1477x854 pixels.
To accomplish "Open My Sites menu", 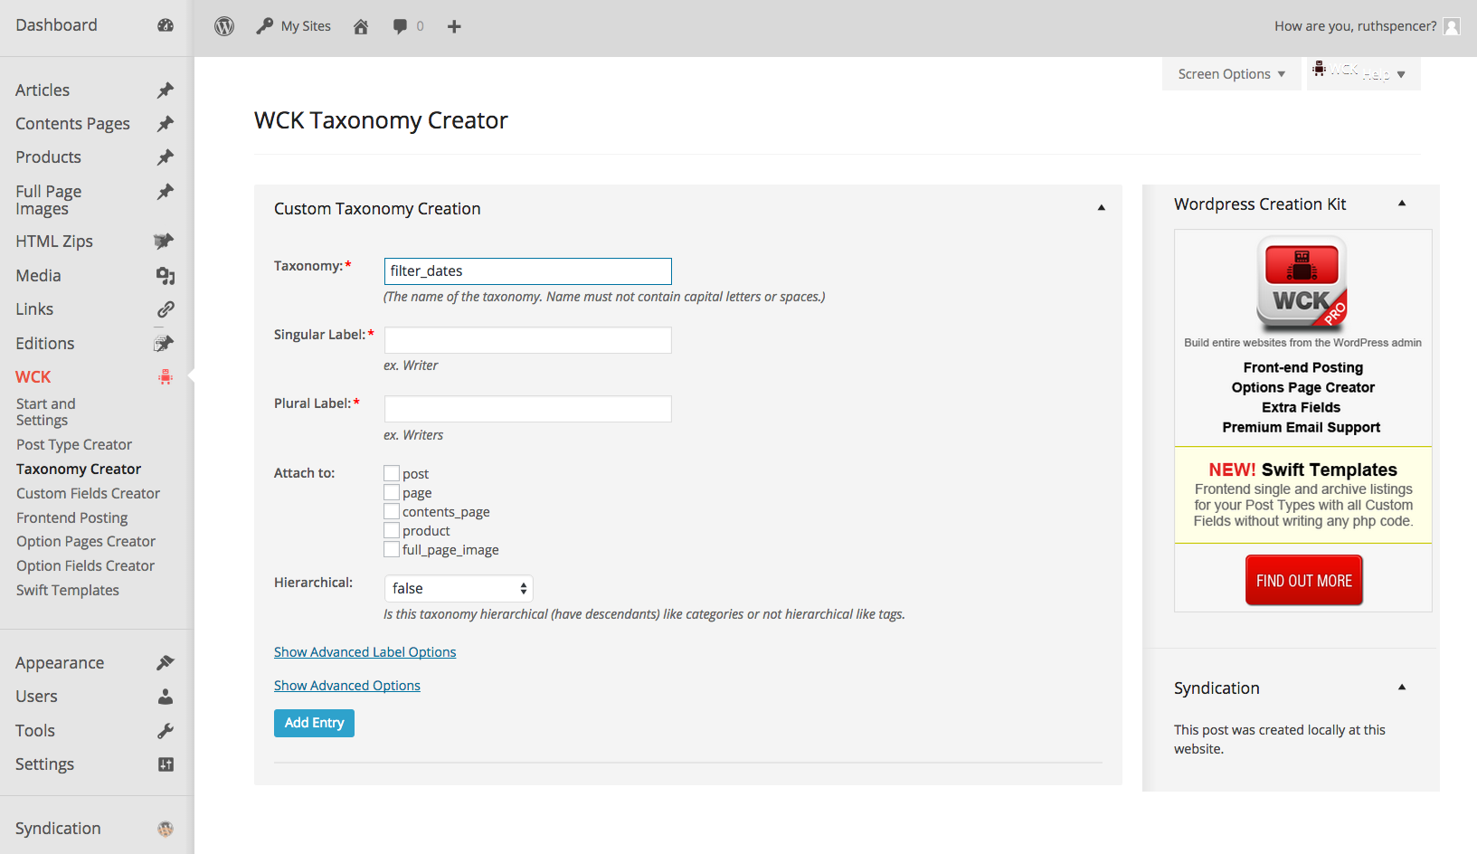I will click(x=306, y=26).
